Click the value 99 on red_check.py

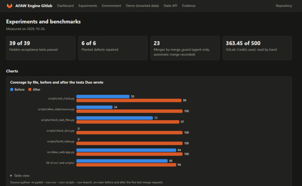(184, 100)
